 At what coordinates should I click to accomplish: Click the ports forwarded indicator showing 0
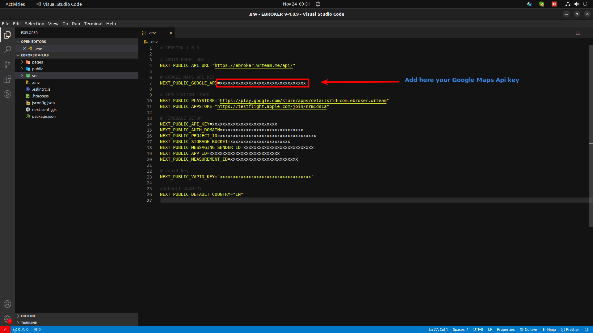37,330
